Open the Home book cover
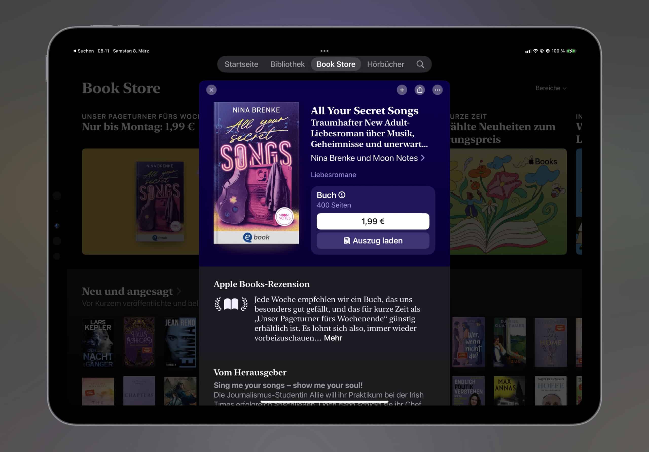Screen dimensions: 649x452 tap(551, 342)
